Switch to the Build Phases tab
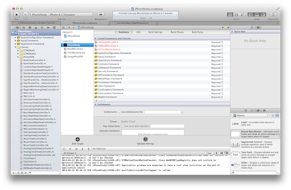The width and height of the screenshot is (291, 190). [x=177, y=32]
